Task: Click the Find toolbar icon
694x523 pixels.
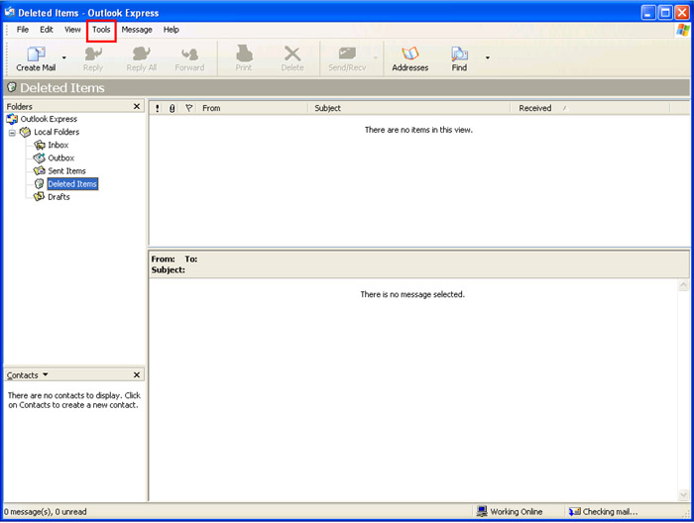Action: click(459, 54)
